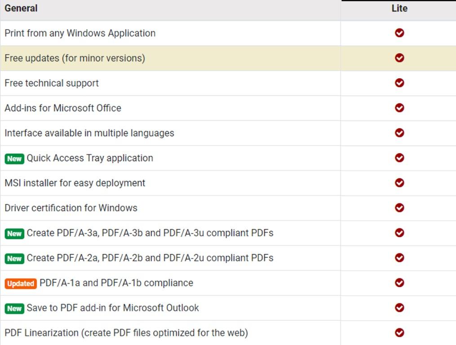Click the orange Updated badge

coord(21,283)
